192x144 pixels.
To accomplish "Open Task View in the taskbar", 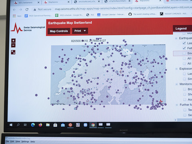I will [25, 125].
